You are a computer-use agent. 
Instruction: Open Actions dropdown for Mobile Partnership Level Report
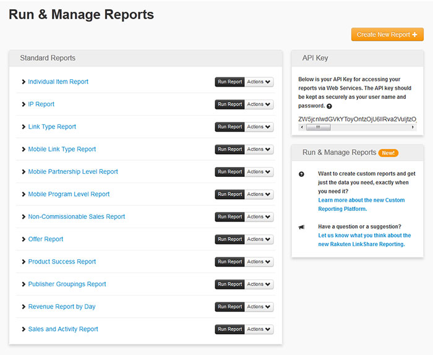pos(259,172)
